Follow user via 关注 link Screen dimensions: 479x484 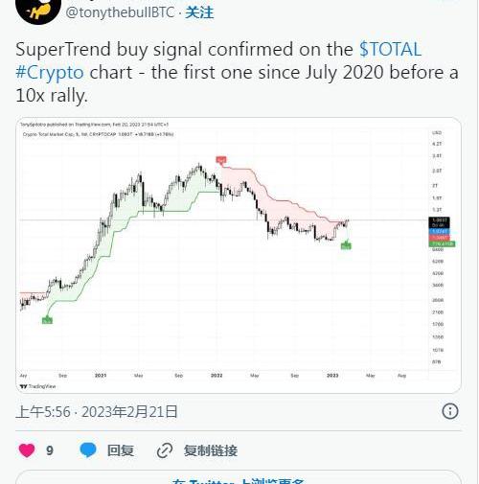199,12
